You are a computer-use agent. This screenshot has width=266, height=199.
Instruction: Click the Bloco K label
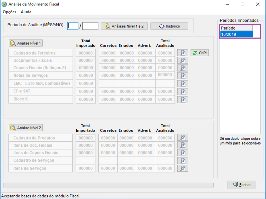[41, 99]
